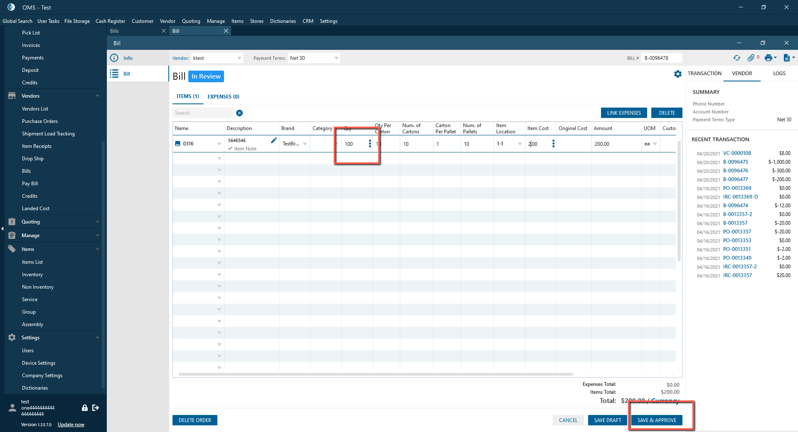Lock the session with the padlock icon
The image size is (798, 432).
[x=85, y=408]
